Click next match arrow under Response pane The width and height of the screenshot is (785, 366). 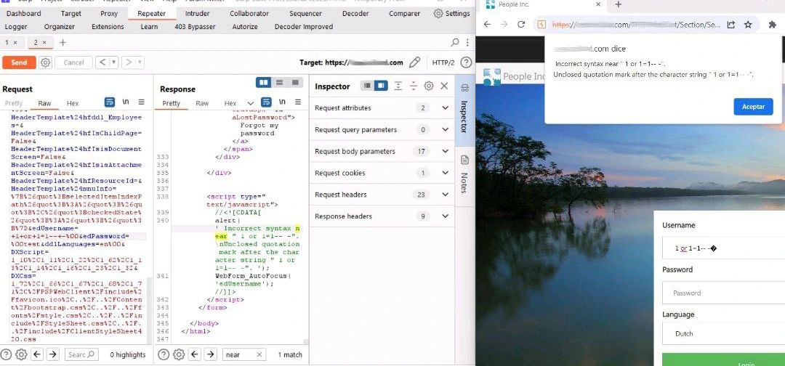[x=210, y=354]
